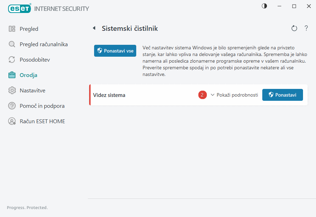Click the red badge showing 2
316x217 pixels.
coord(202,95)
